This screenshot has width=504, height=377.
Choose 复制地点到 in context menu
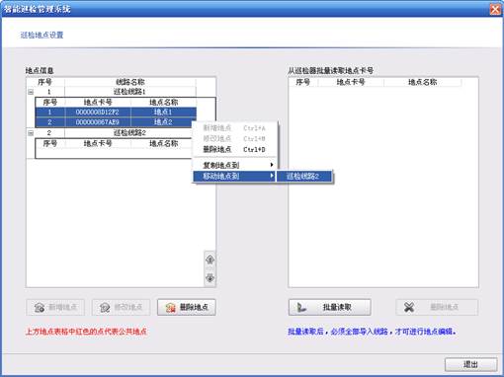coord(235,165)
